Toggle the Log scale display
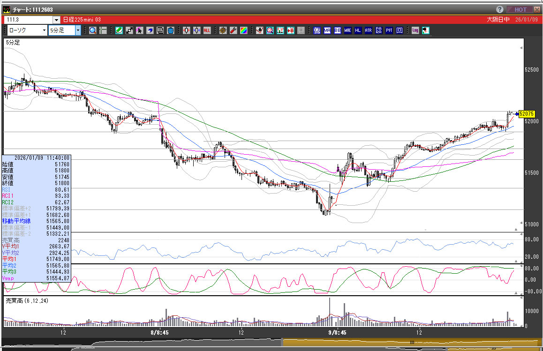 coord(415,30)
